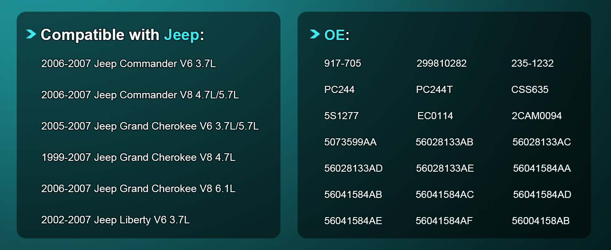Click the arrow icon beside OE heading
611x250 pixels.
coord(315,35)
